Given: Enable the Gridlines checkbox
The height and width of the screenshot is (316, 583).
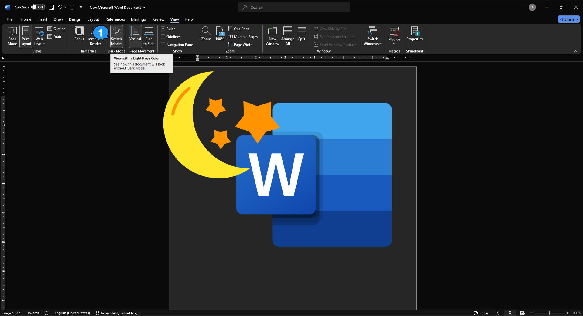Looking at the screenshot, I should pyautogui.click(x=163, y=36).
